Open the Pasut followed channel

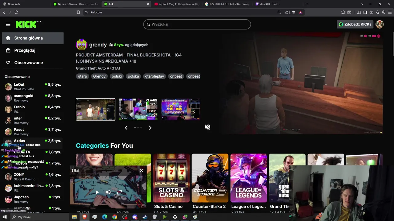click(x=33, y=132)
